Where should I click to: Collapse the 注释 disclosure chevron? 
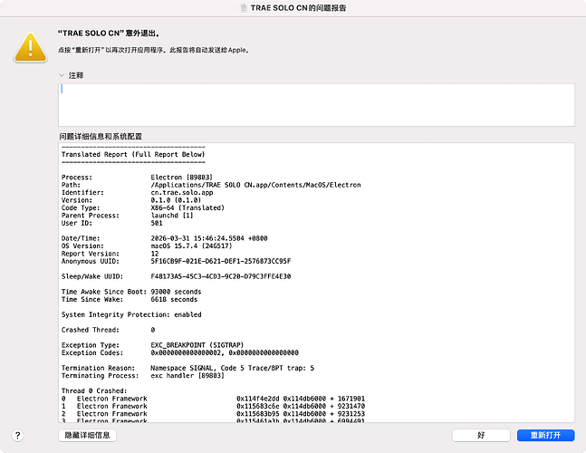tap(62, 75)
